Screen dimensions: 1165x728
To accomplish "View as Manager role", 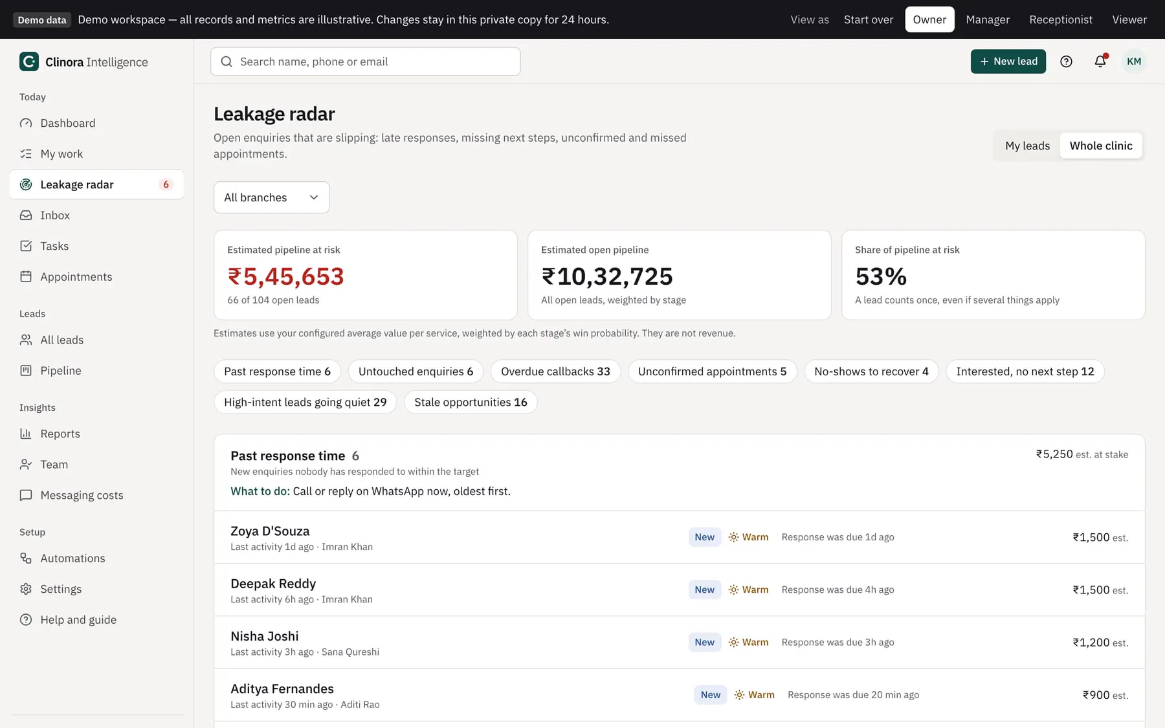I will (988, 19).
